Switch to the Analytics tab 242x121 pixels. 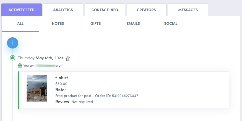[63, 10]
